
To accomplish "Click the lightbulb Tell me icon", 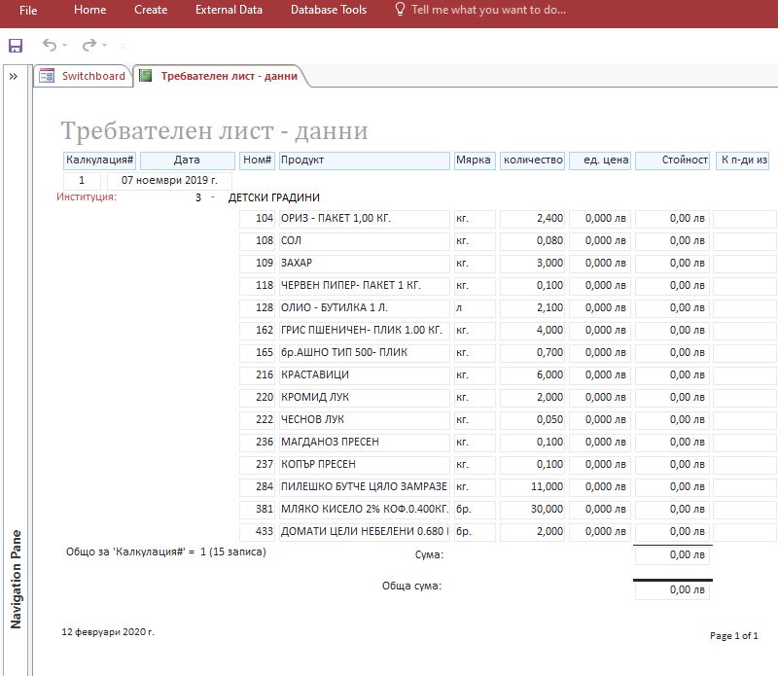I will [x=400, y=10].
